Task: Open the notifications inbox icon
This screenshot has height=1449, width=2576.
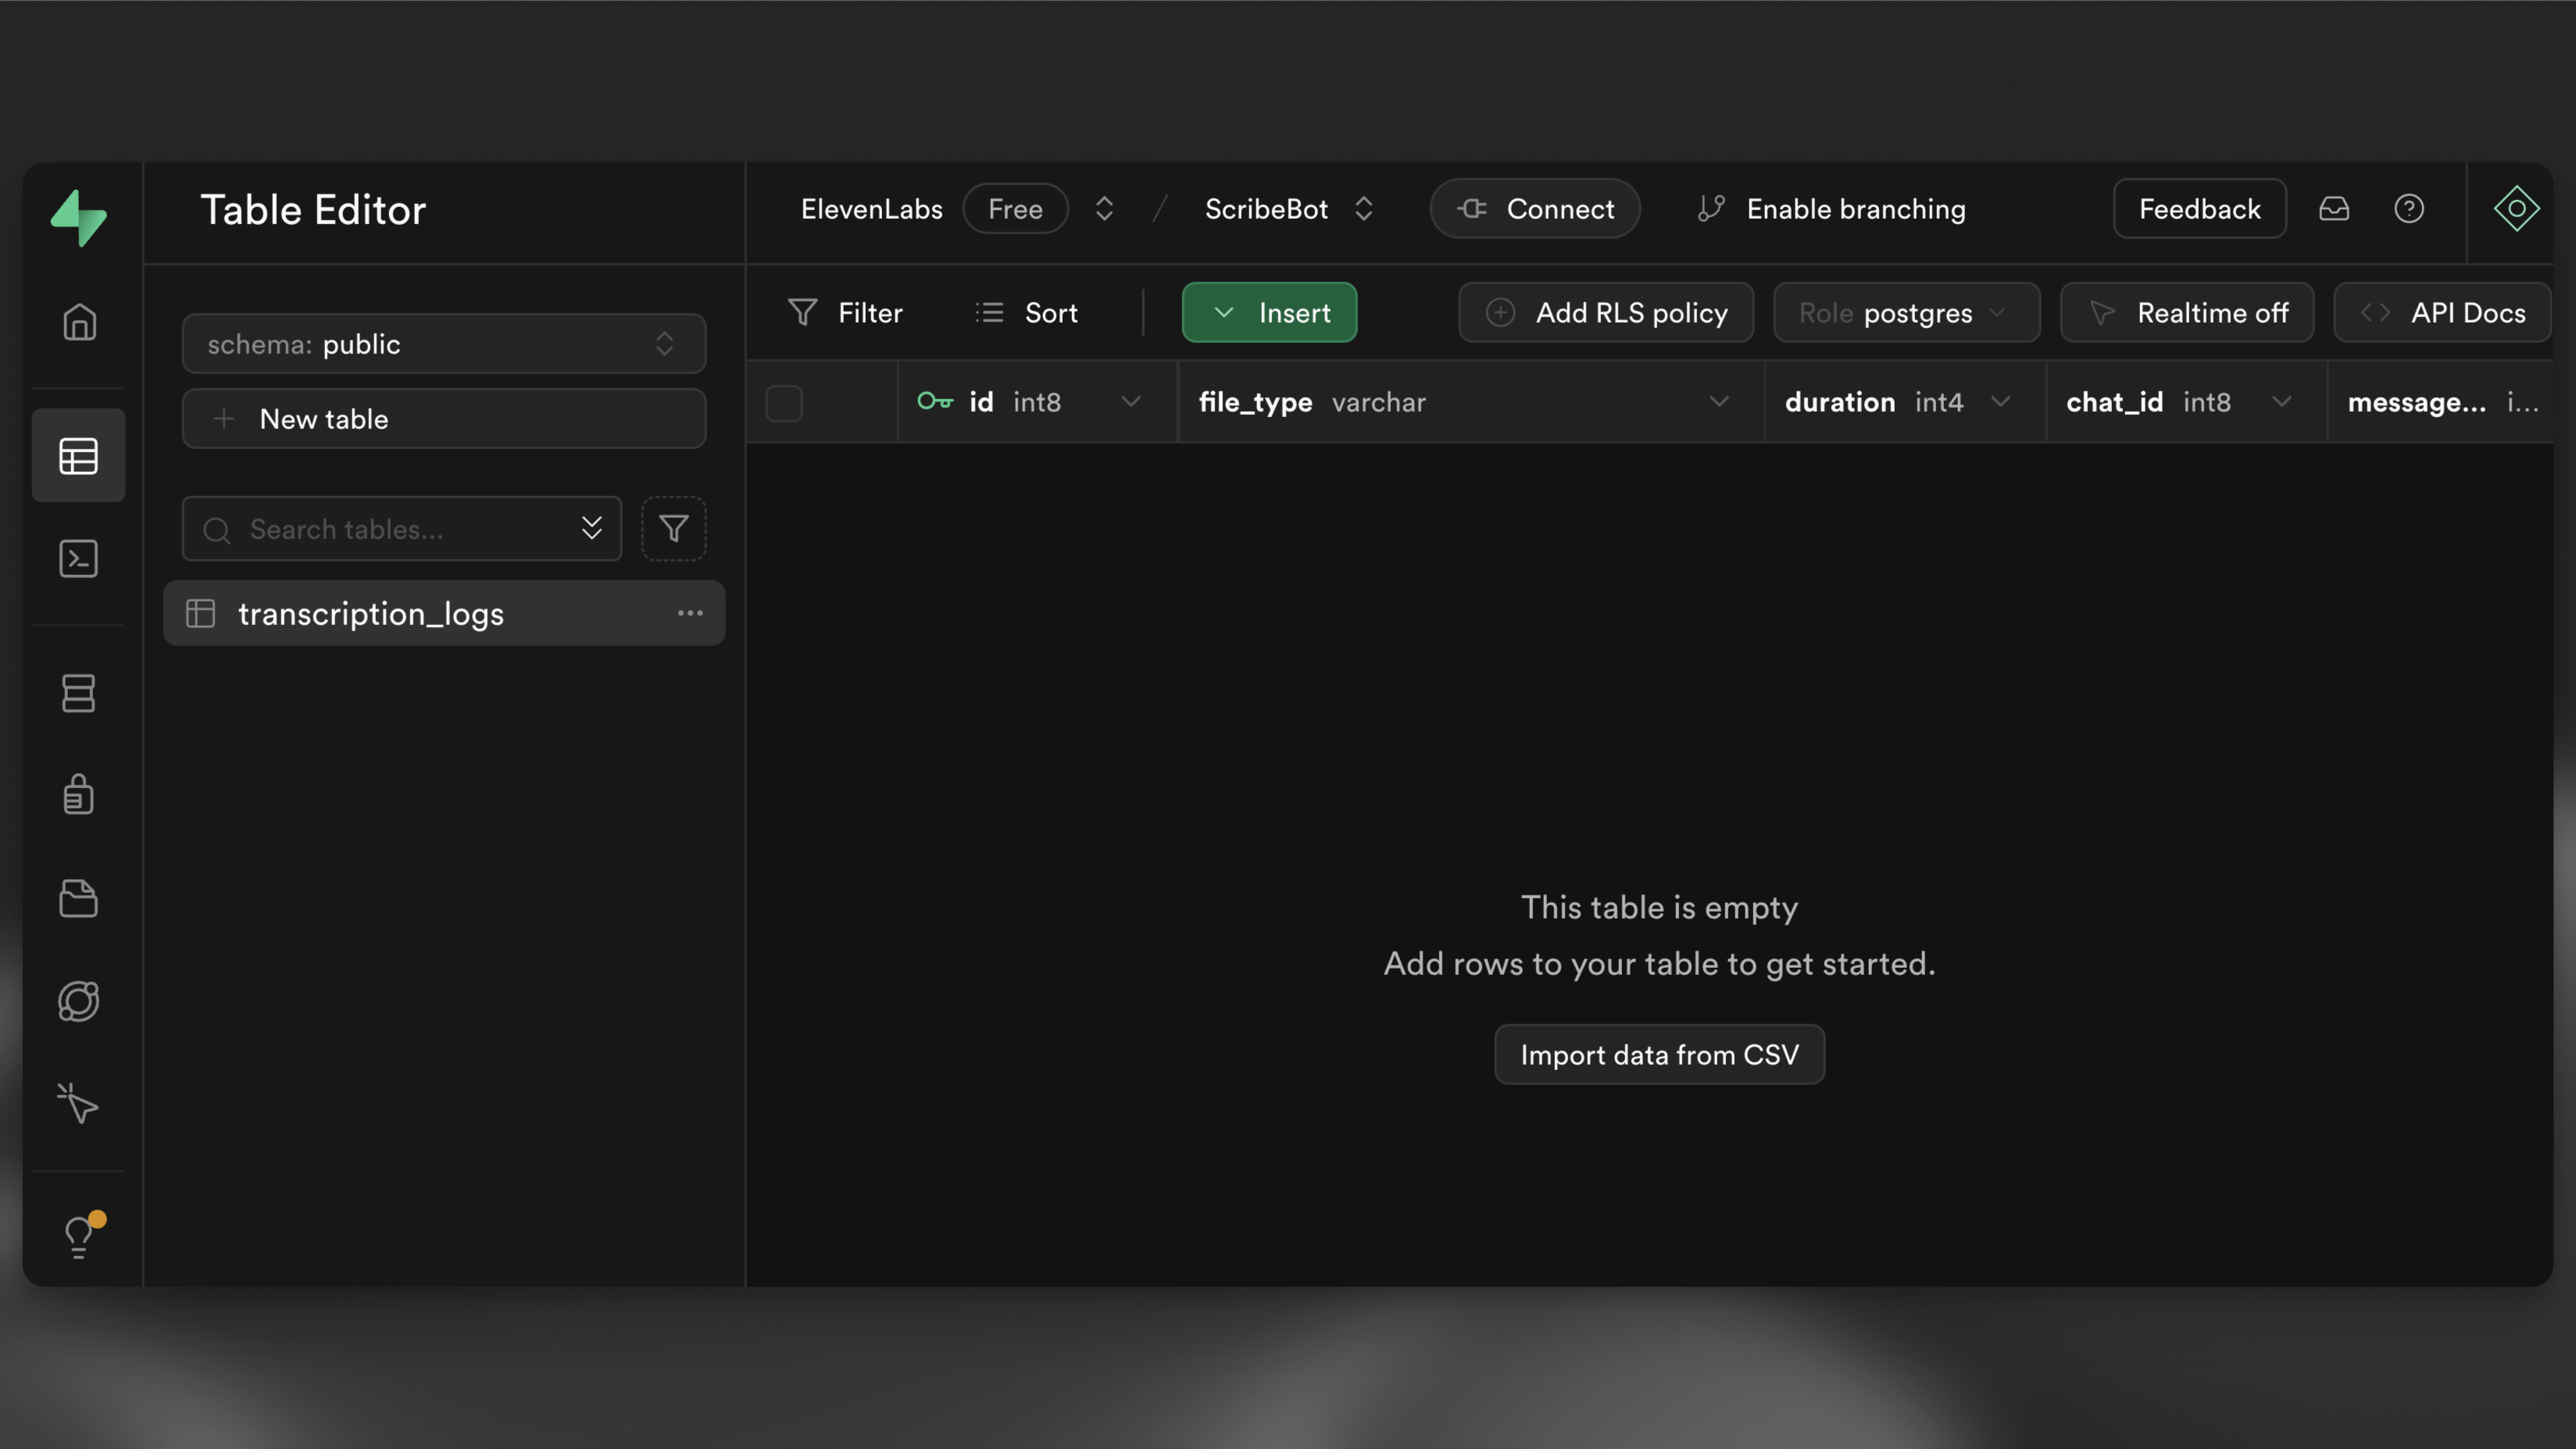Action: point(2334,208)
